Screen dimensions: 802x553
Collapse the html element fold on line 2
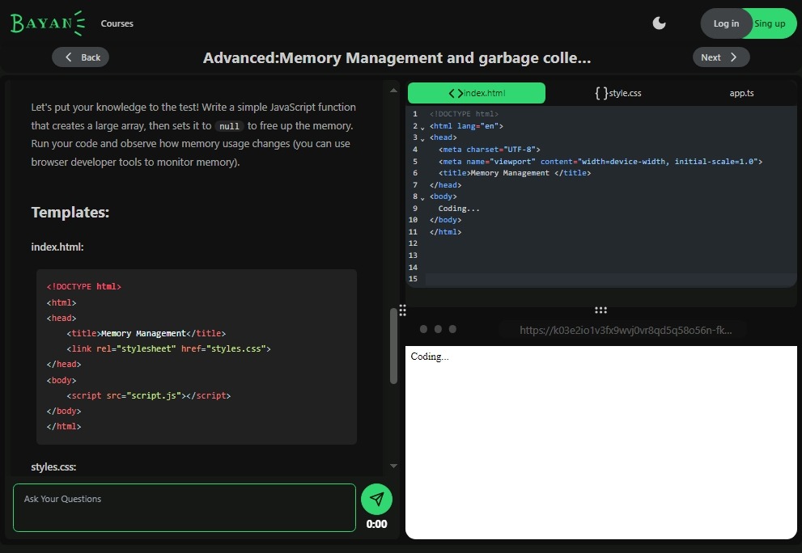tap(422, 126)
